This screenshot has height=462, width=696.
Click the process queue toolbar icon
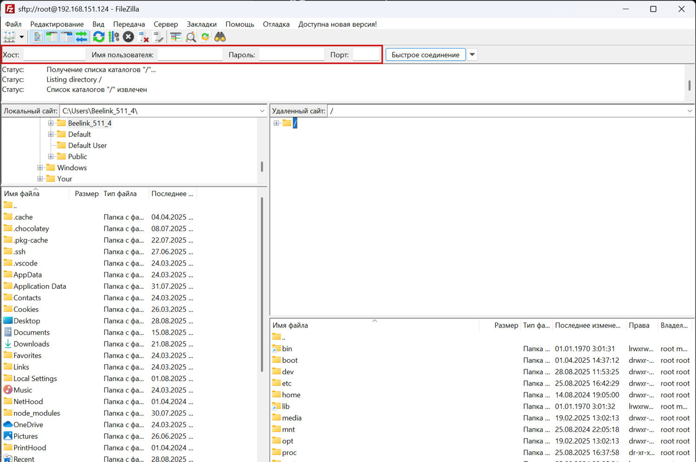(x=113, y=37)
